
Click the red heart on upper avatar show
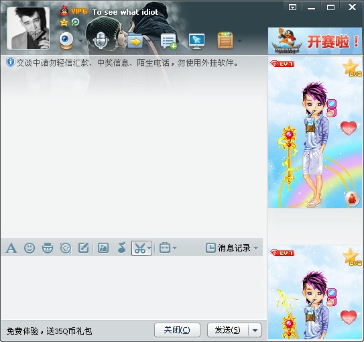point(349,127)
